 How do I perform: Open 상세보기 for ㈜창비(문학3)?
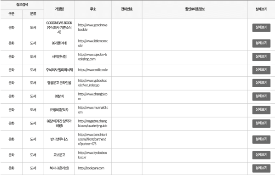[261, 110]
